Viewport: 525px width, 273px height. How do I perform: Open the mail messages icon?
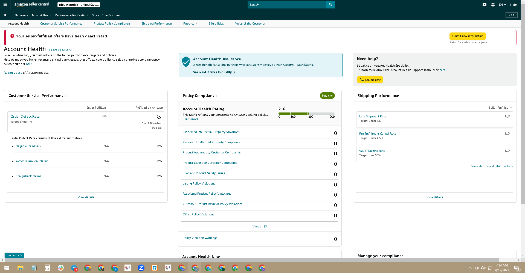485,5
